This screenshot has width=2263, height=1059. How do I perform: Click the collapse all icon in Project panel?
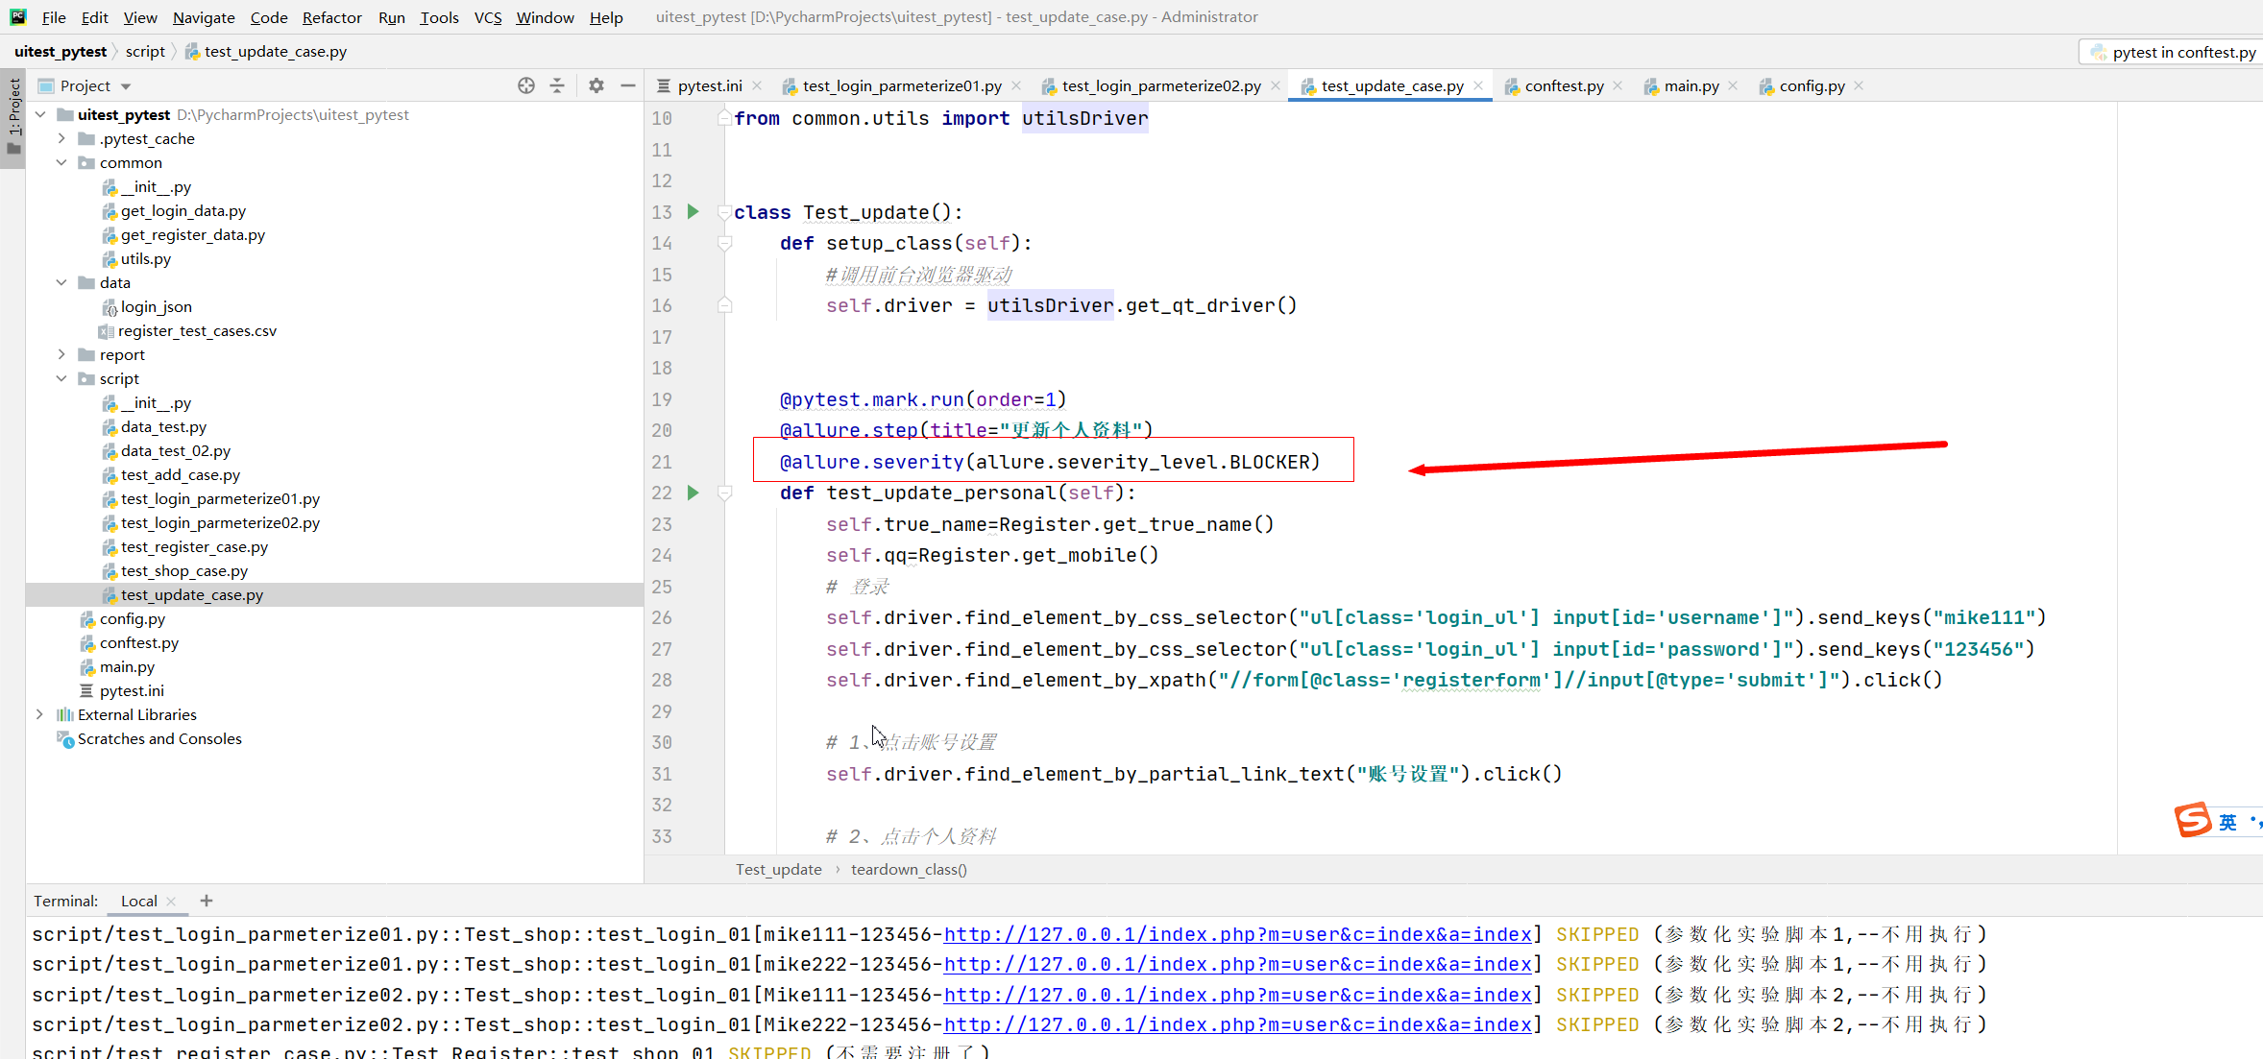(x=557, y=85)
